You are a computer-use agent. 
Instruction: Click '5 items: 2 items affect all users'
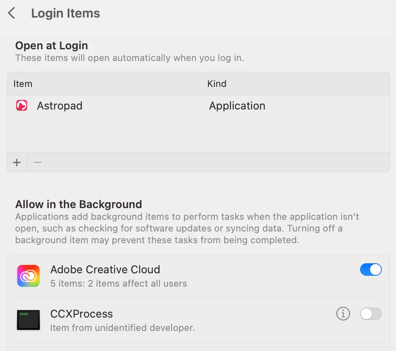pyautogui.click(x=119, y=283)
